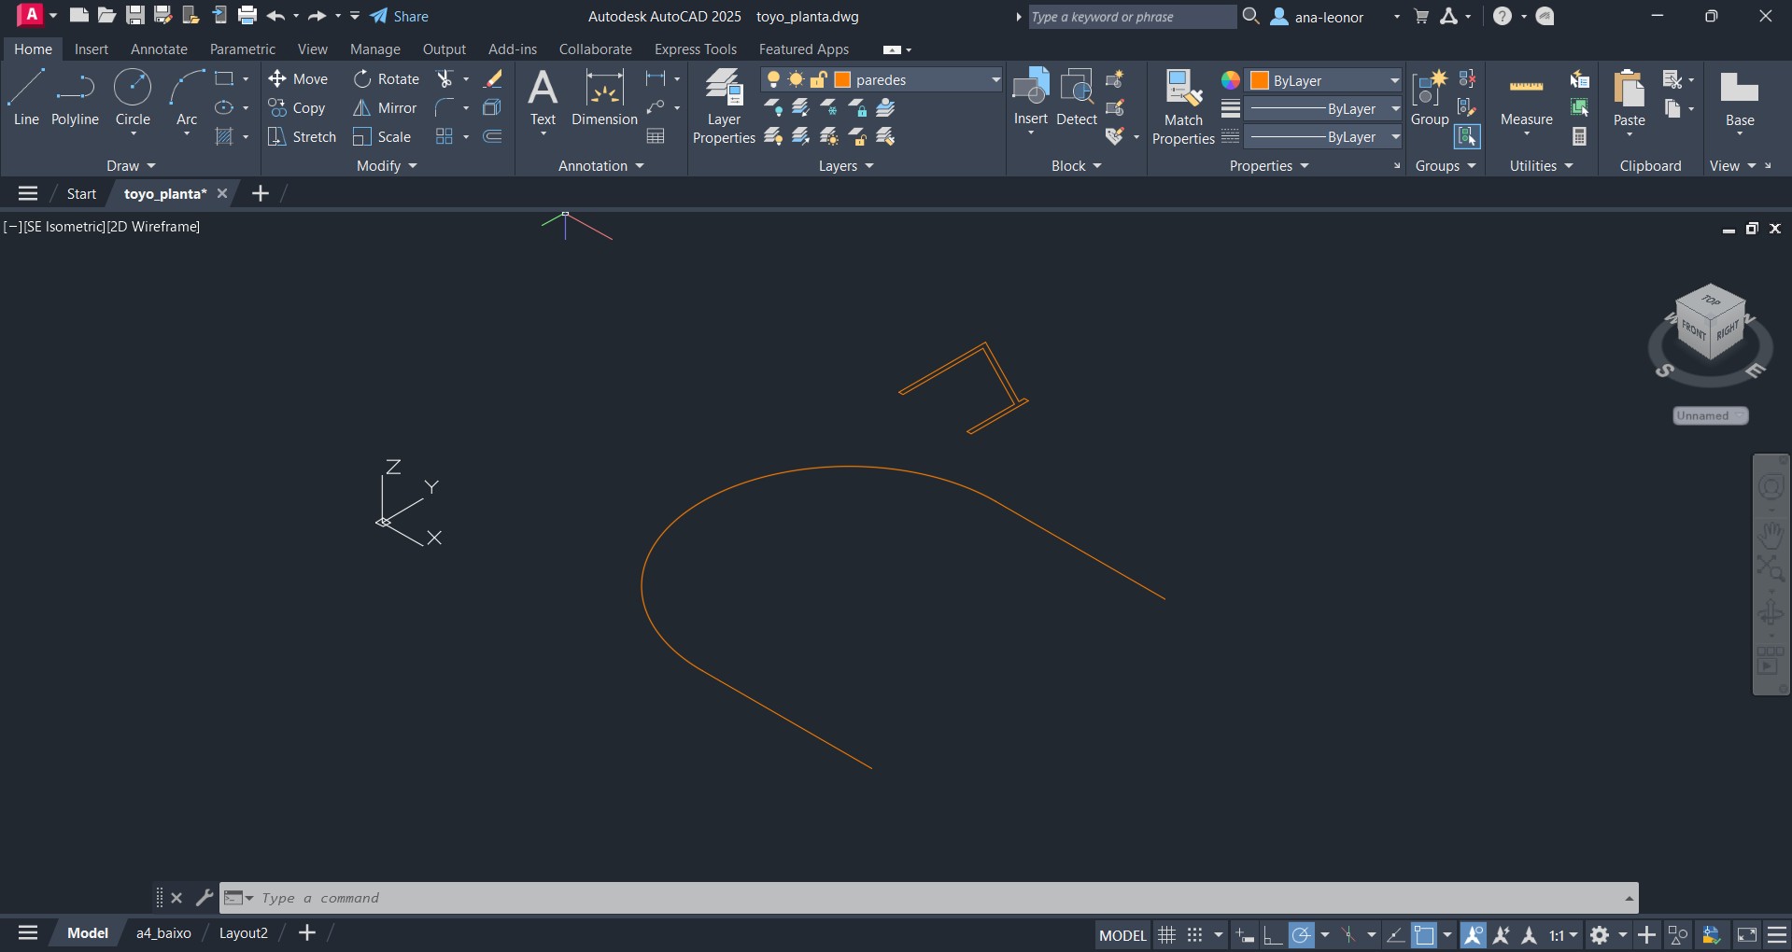
Task: Select the Circle tool
Action: [133, 97]
